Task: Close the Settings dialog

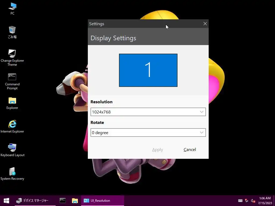Action: 205,24
